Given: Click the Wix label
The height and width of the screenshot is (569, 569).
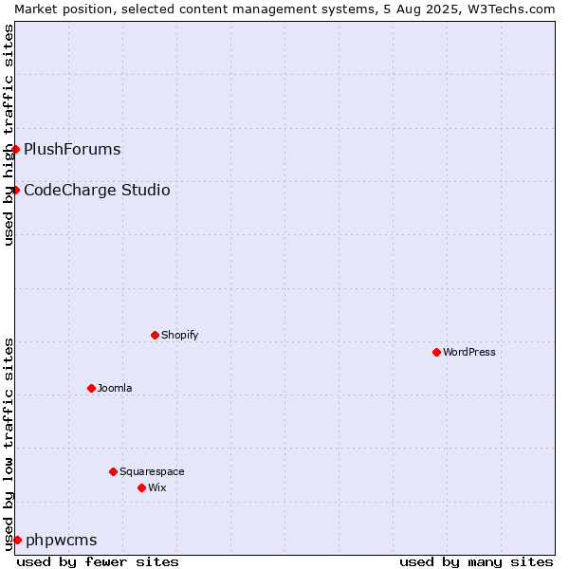Looking at the screenshot, I should [x=157, y=487].
